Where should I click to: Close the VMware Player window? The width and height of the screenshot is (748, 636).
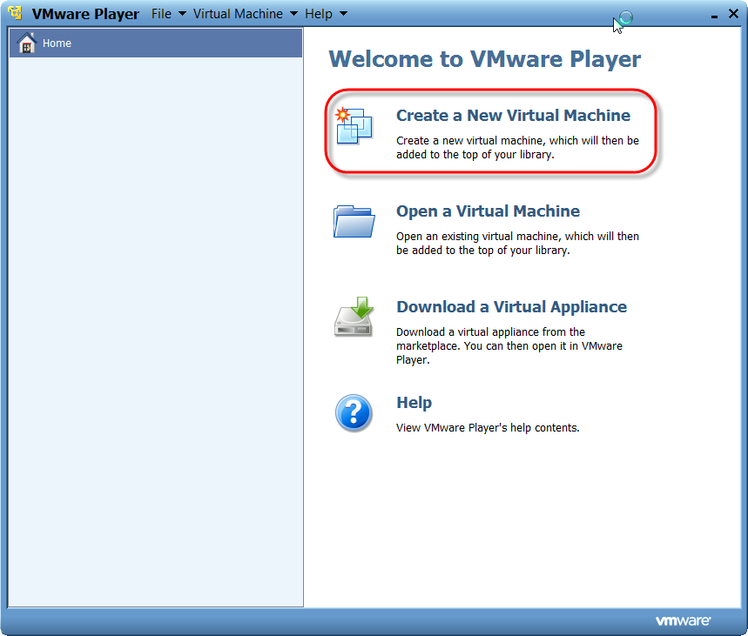[734, 14]
